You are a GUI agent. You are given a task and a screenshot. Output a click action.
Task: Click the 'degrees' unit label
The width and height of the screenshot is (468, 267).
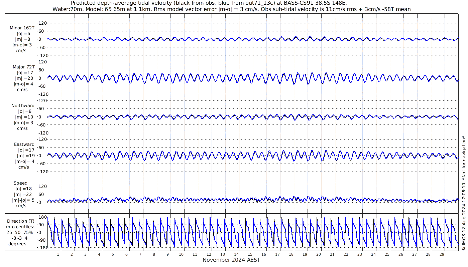(17, 244)
